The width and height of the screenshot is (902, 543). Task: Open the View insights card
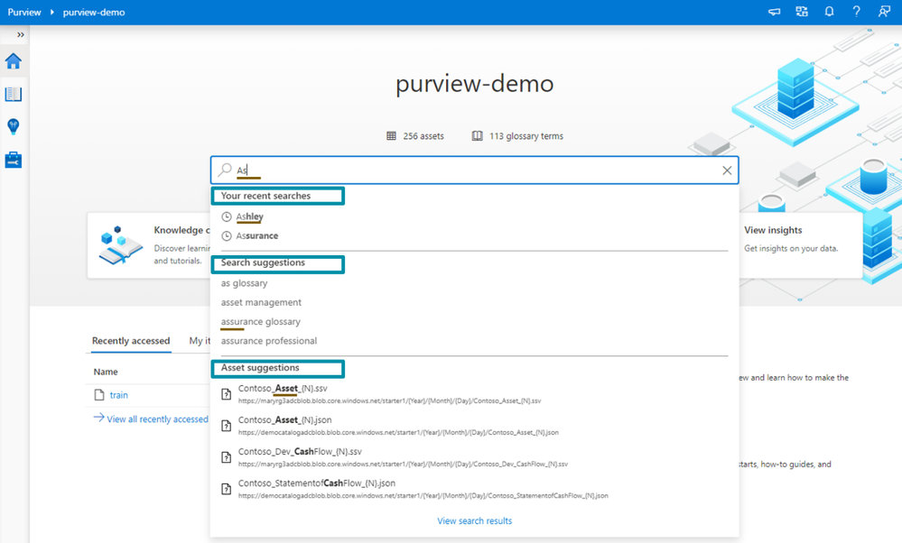coord(800,245)
